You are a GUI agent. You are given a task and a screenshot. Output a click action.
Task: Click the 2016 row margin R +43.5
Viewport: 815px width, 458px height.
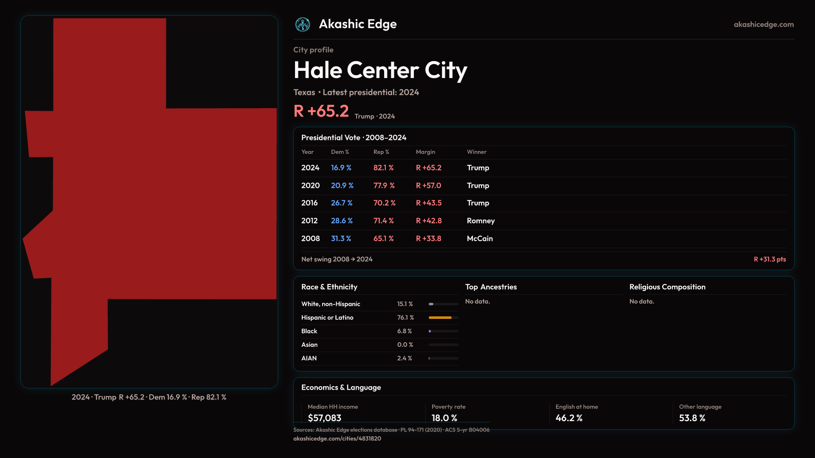428,203
